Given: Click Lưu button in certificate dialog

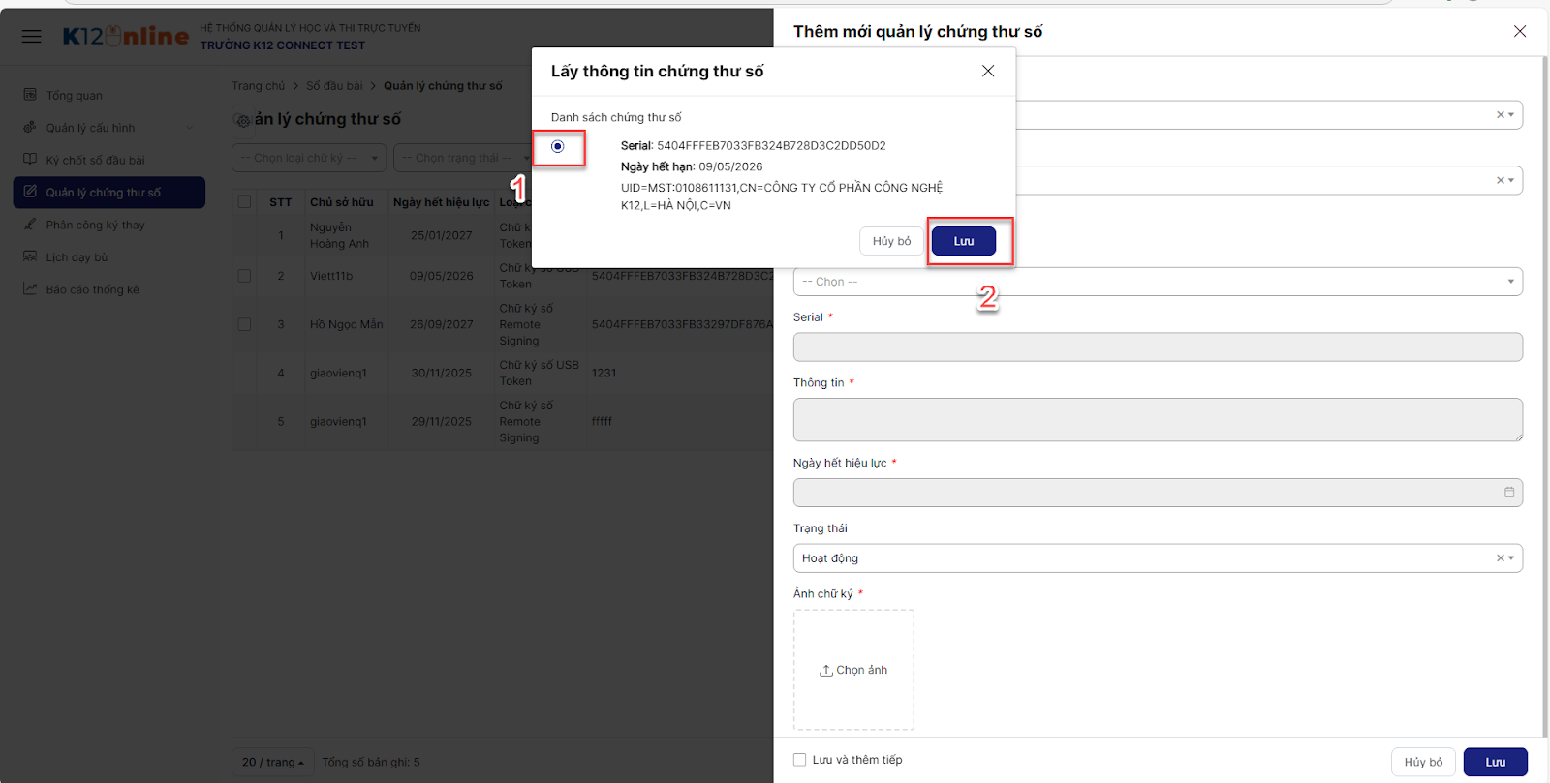Looking at the screenshot, I should pos(963,241).
